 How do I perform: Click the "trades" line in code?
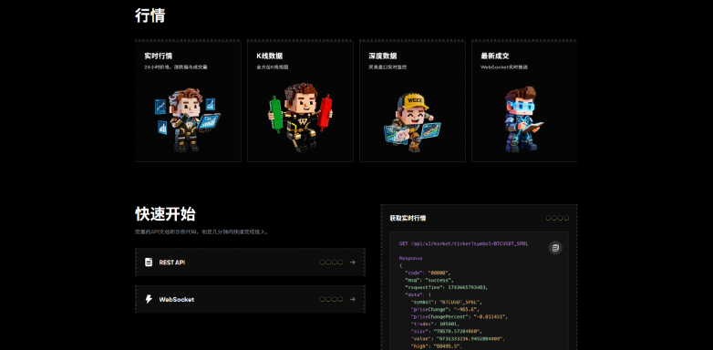click(435, 324)
